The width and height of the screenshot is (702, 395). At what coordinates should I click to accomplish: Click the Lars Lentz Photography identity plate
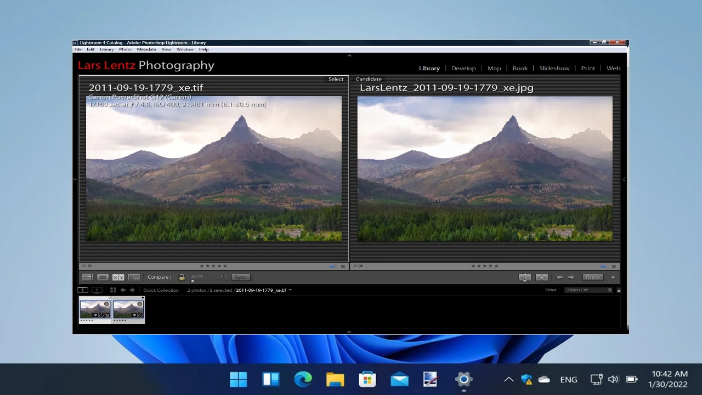pyautogui.click(x=146, y=65)
